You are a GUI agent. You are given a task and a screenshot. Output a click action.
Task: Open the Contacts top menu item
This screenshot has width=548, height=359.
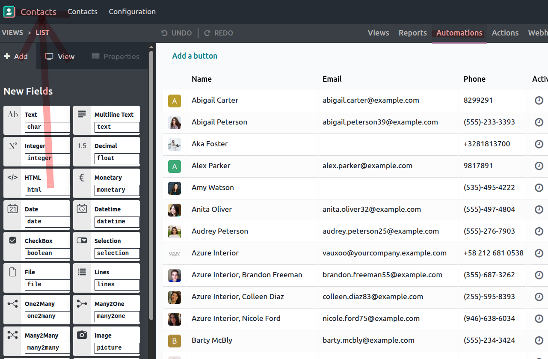tap(83, 12)
